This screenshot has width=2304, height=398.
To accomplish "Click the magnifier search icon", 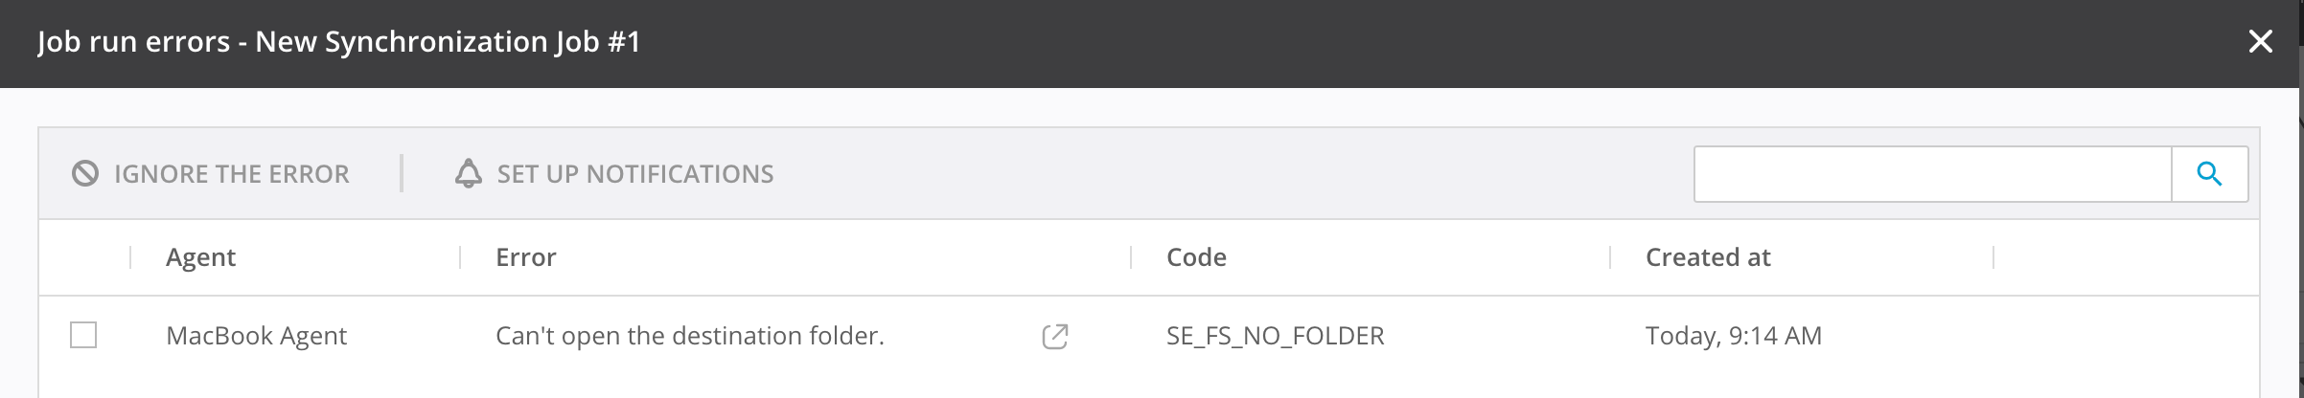I will pos(2209,173).
